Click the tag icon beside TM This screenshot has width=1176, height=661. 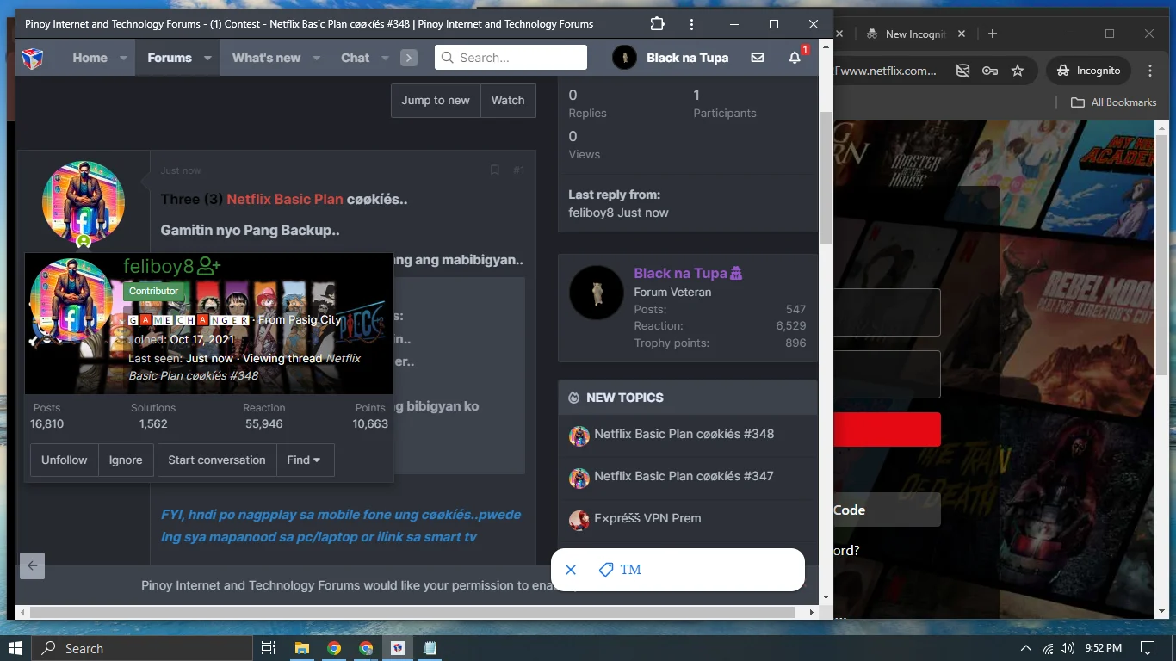click(x=606, y=570)
